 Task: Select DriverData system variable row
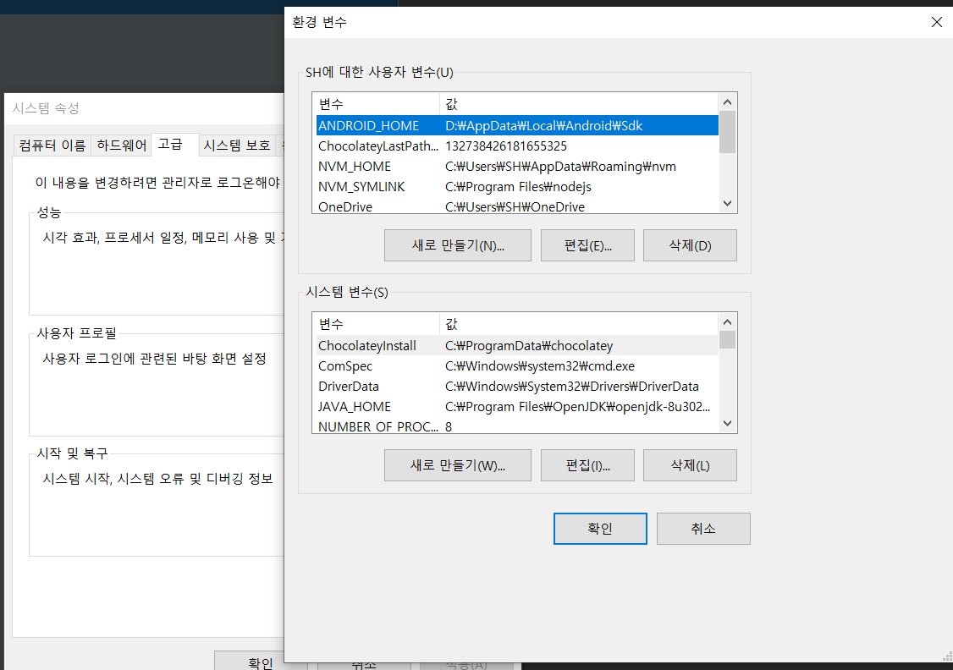pyautogui.click(x=516, y=387)
